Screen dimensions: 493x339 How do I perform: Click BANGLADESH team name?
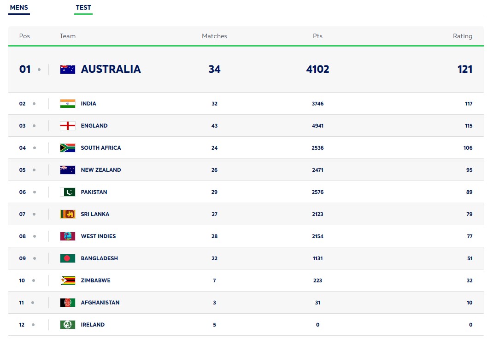click(100, 258)
